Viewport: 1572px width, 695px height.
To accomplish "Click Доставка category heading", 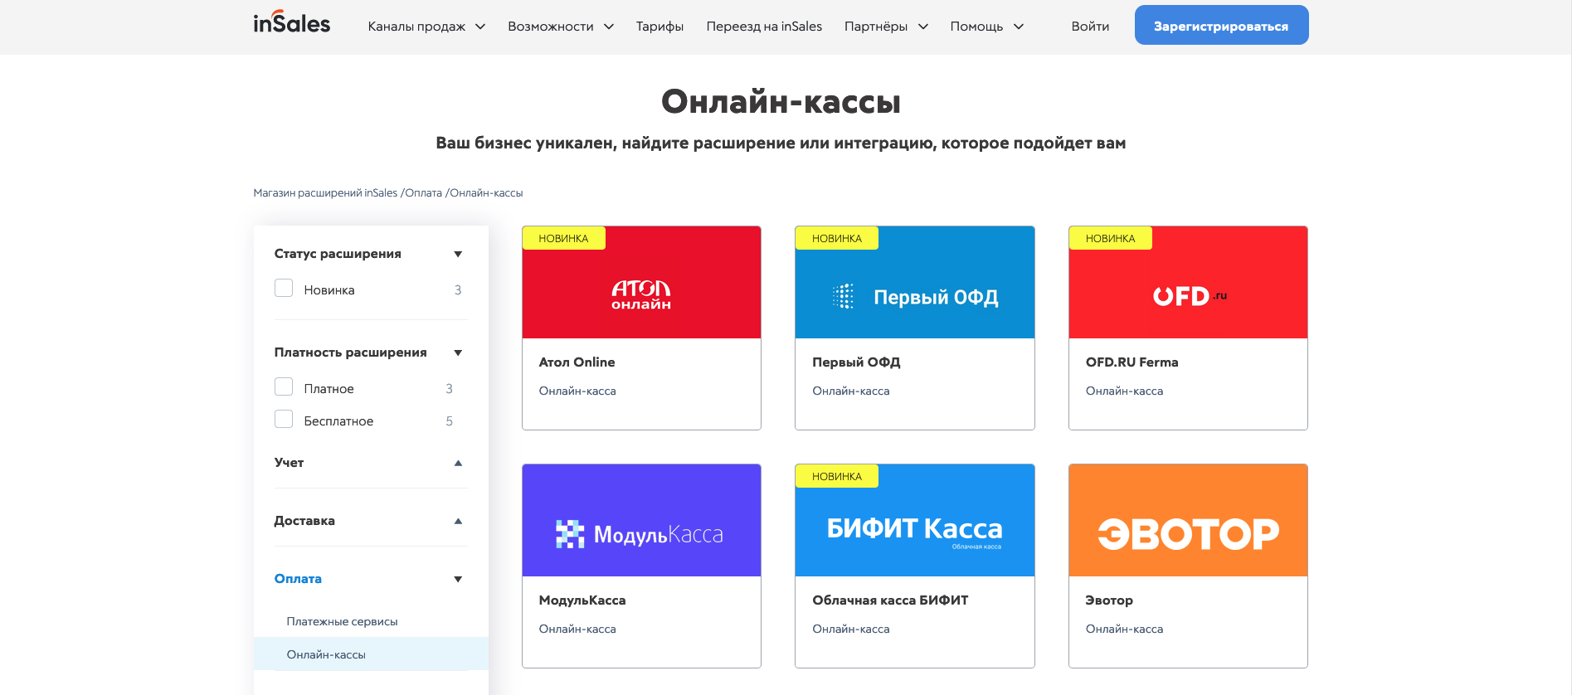I will point(304,521).
